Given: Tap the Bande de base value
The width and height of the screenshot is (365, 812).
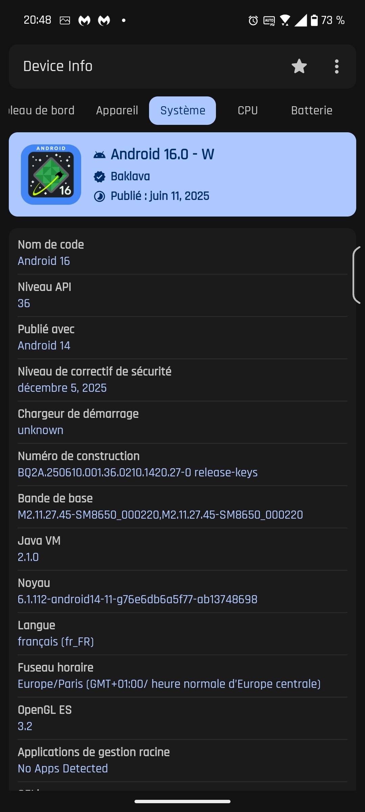Looking at the screenshot, I should [x=160, y=515].
